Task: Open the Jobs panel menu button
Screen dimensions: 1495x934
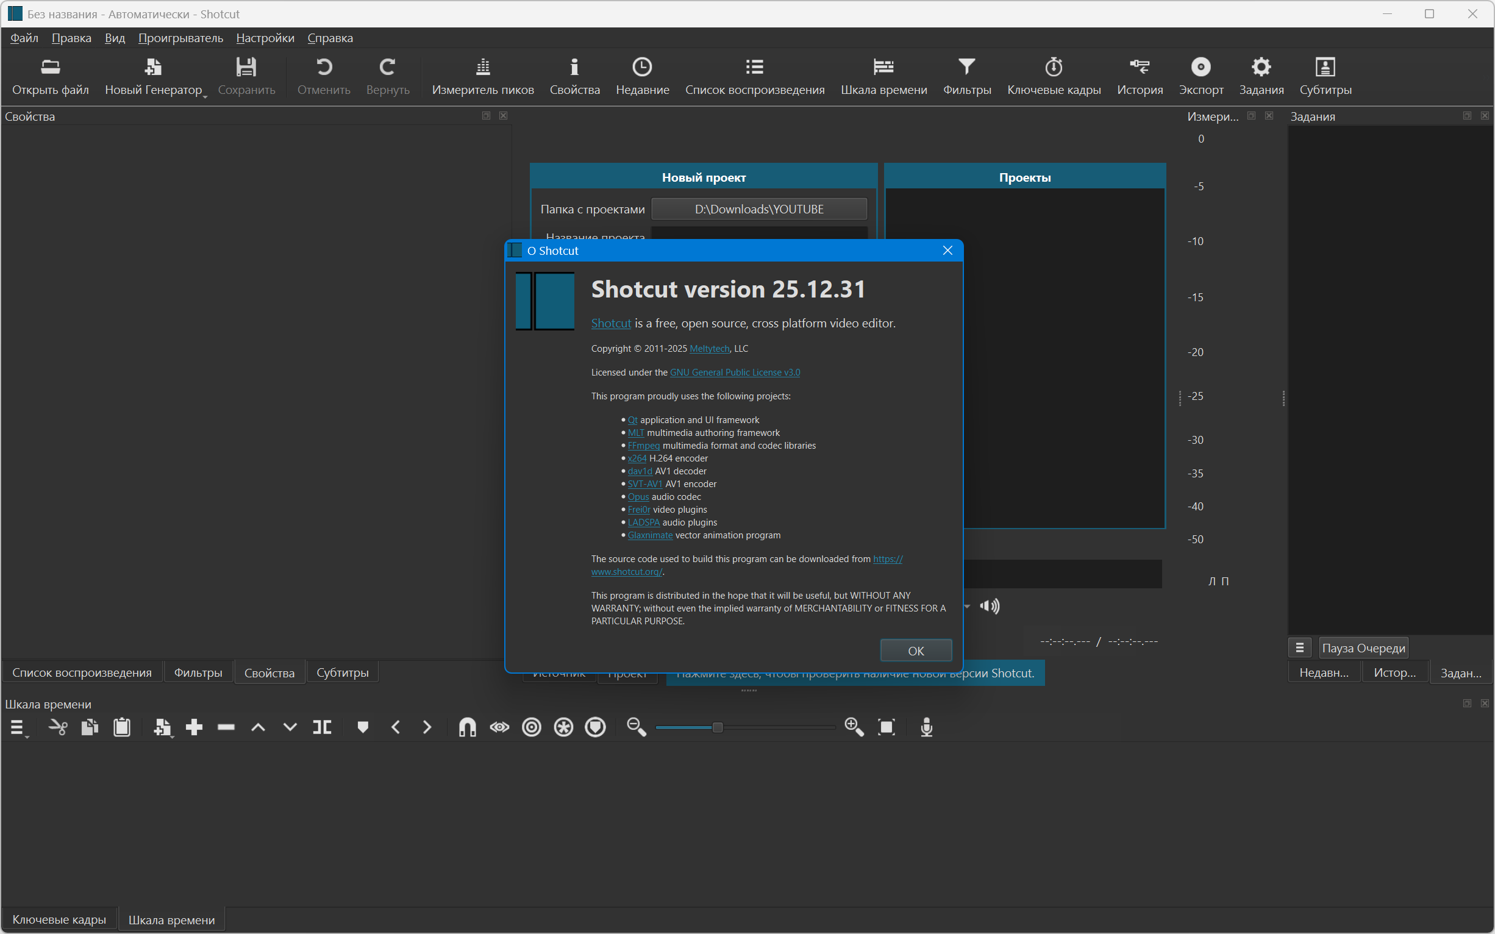Action: (x=1299, y=647)
